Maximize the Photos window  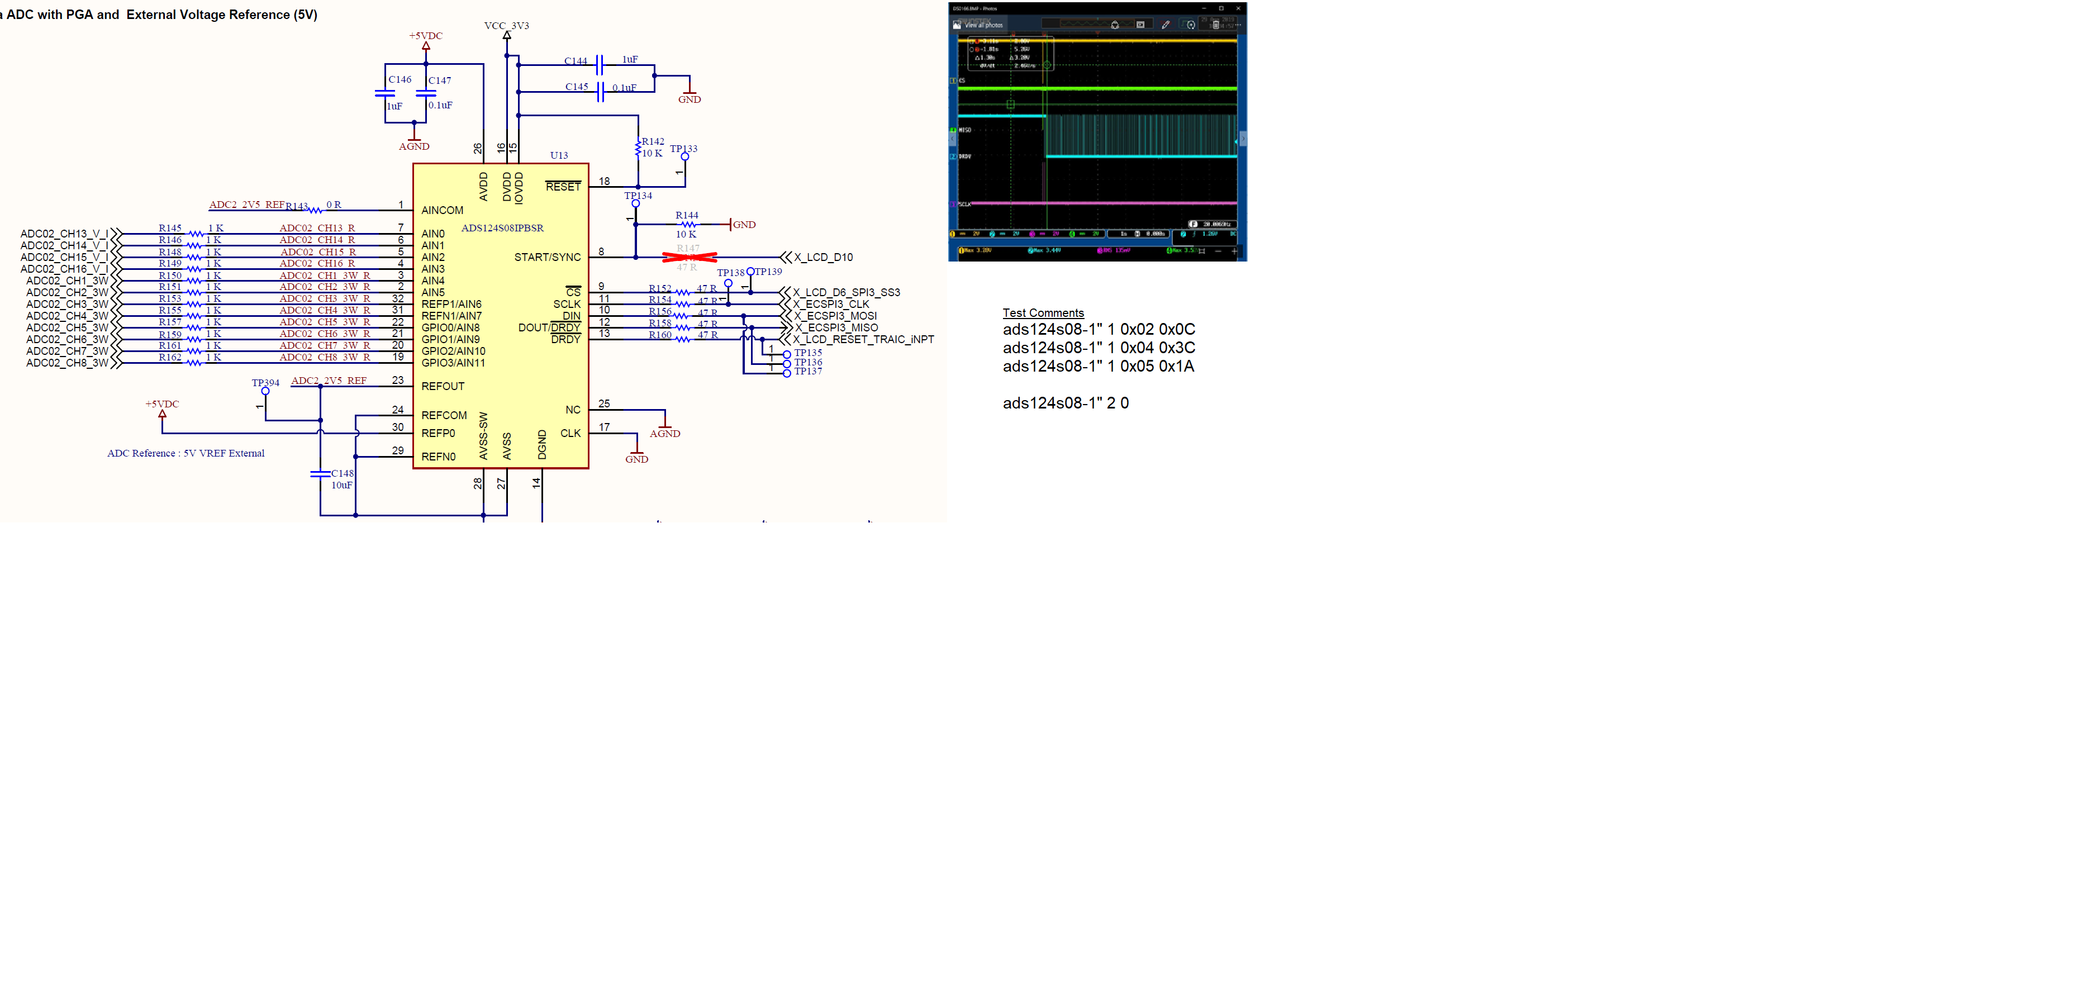pyautogui.click(x=1221, y=8)
